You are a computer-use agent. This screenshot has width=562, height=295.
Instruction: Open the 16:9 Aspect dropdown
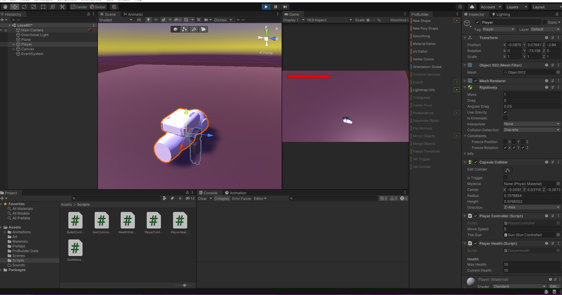tap(329, 20)
